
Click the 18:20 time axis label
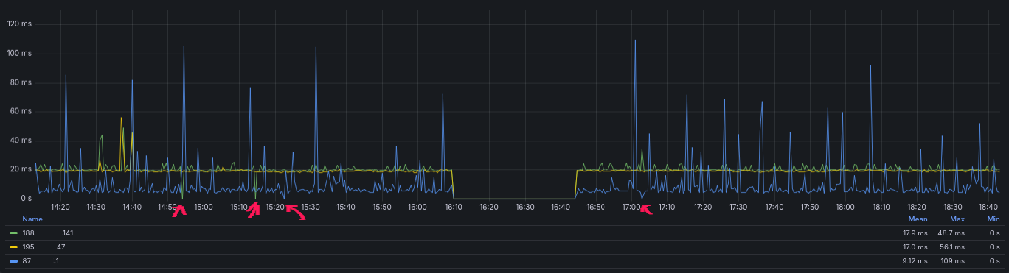(x=918, y=208)
